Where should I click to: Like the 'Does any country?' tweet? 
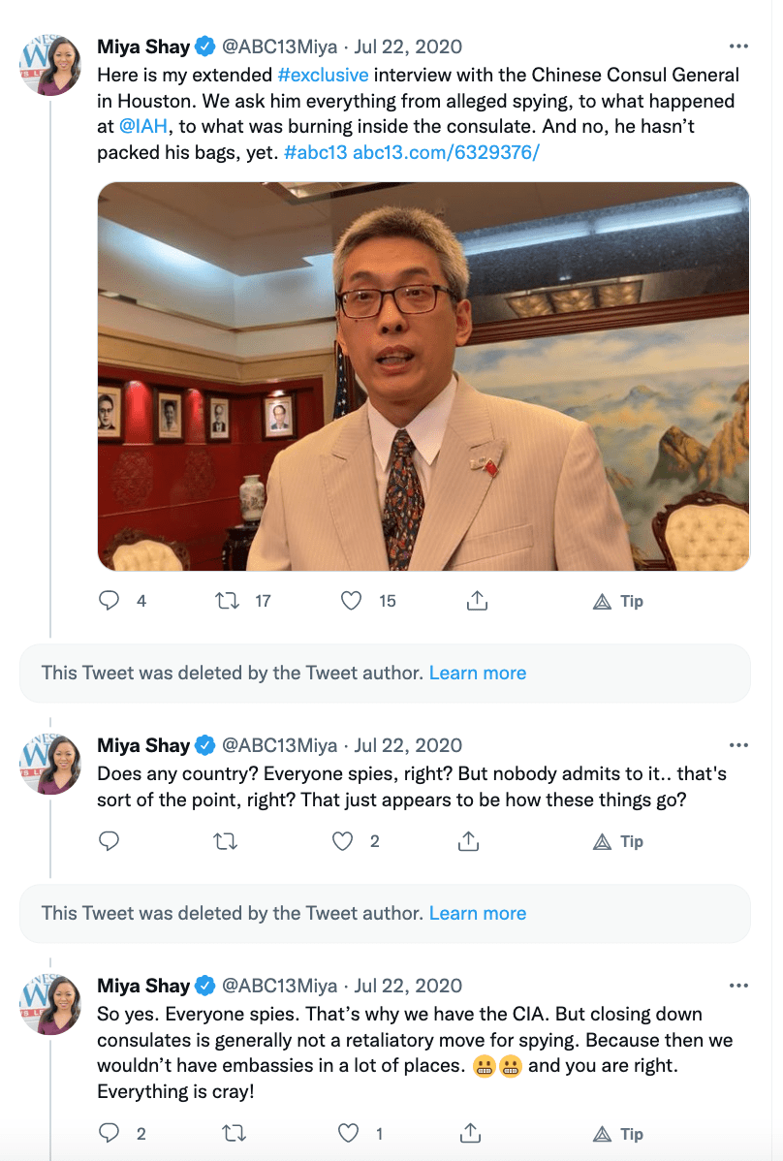pos(343,841)
